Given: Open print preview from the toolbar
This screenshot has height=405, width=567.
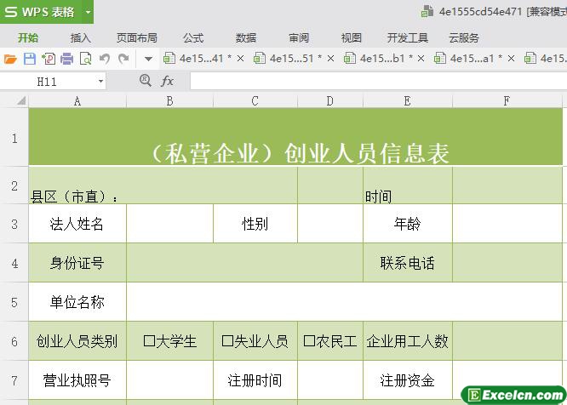Looking at the screenshot, I should pyautogui.click(x=85, y=59).
